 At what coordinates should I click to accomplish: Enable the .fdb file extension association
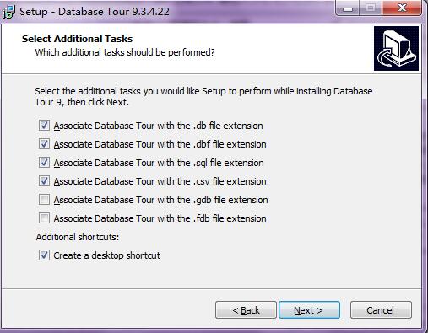coord(44,218)
